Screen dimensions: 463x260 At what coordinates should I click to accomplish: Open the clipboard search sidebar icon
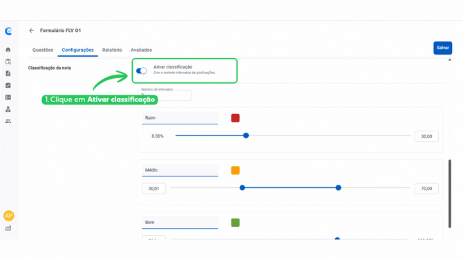8,62
